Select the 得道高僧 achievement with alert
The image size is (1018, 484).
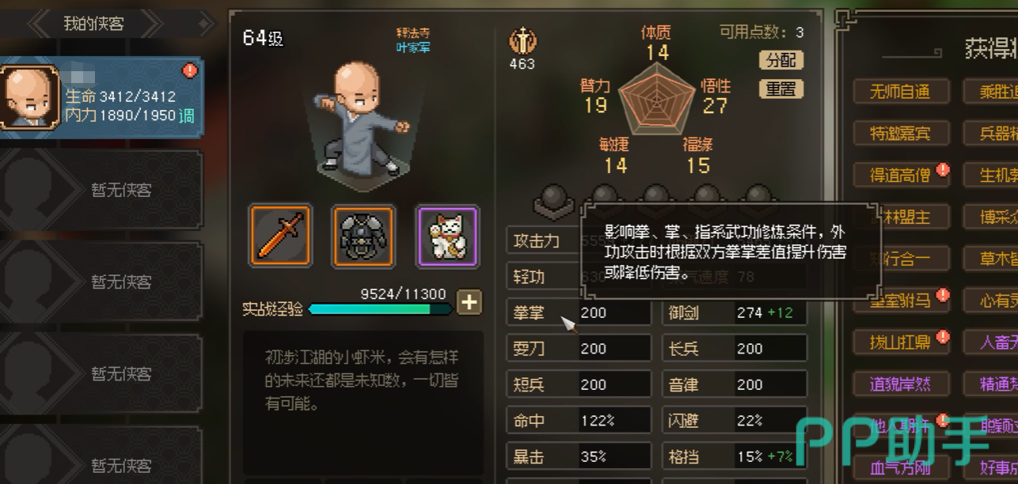(x=900, y=175)
